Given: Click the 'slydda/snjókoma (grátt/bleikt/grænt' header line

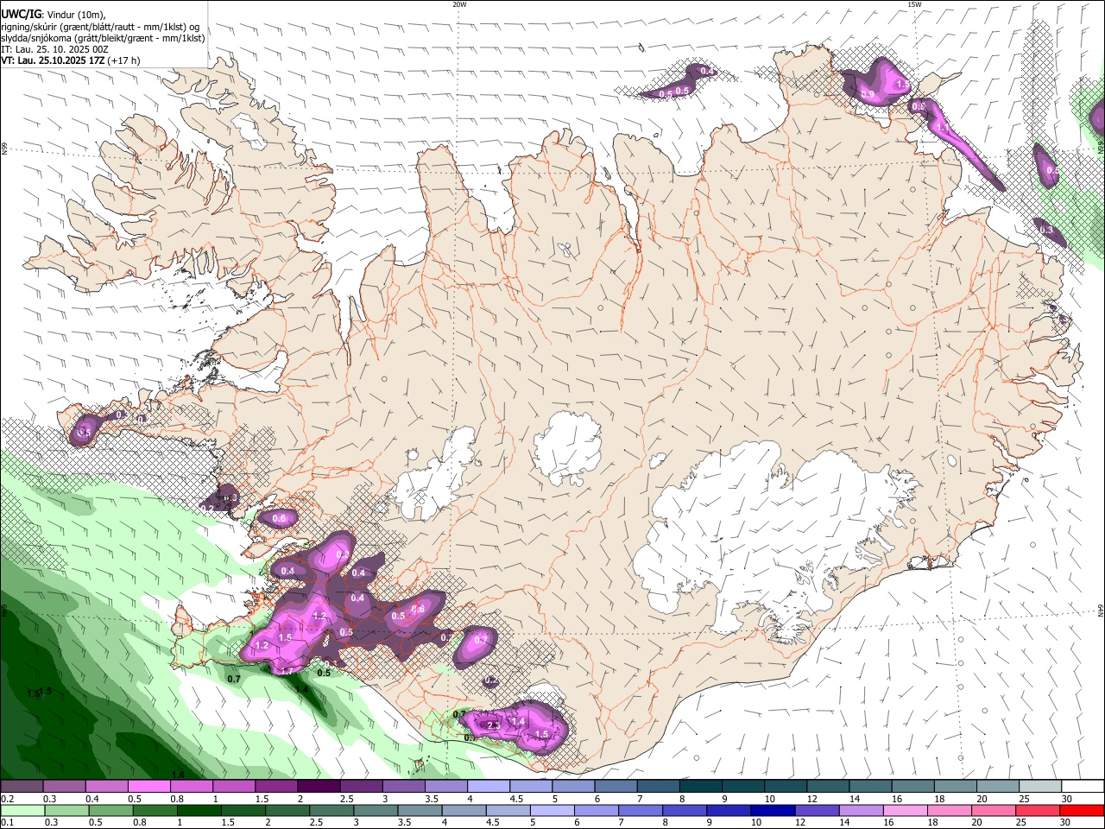Looking at the screenshot, I should (x=103, y=38).
